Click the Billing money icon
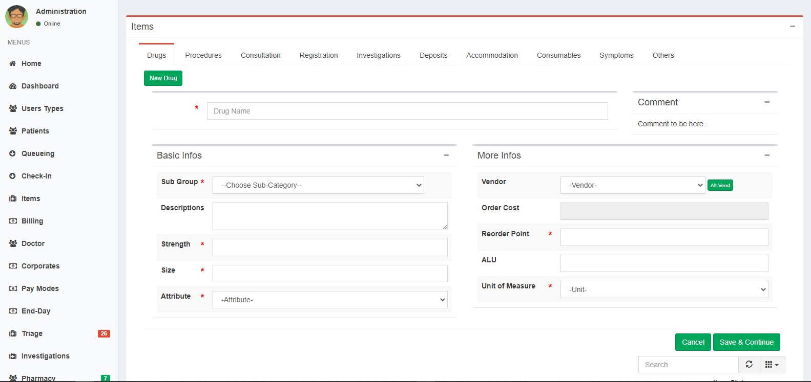 13,221
